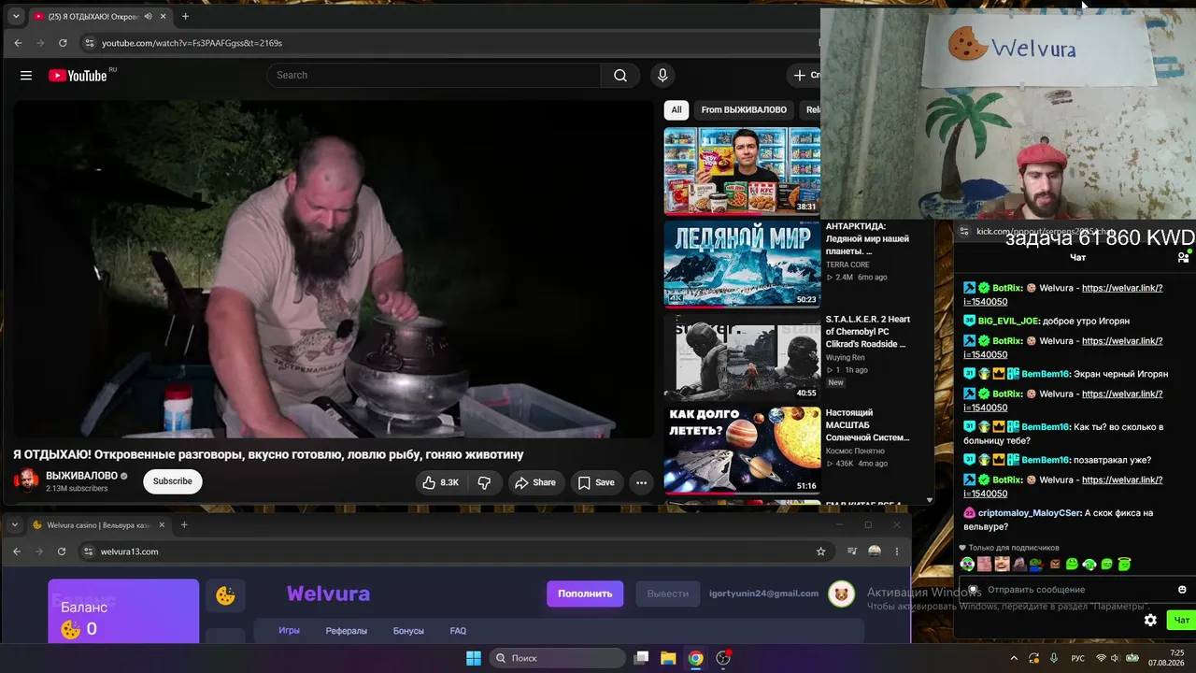Reload the YouTube browser page
This screenshot has height=673, width=1196.
pos(63,43)
